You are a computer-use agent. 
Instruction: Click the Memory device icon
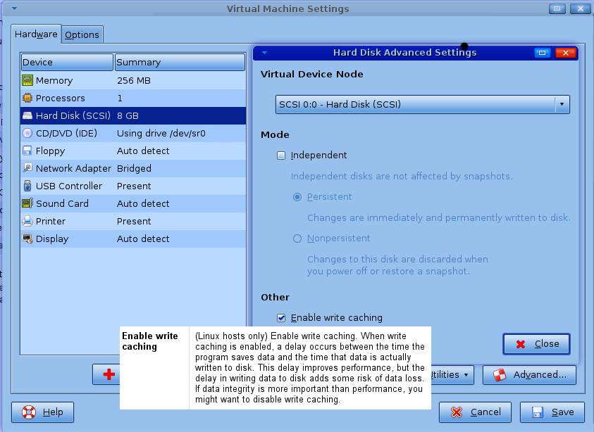pos(27,80)
